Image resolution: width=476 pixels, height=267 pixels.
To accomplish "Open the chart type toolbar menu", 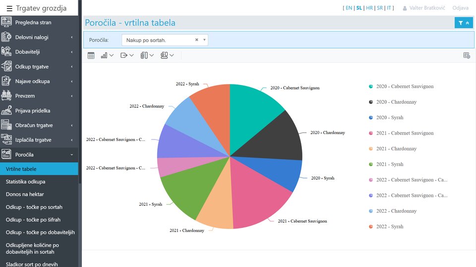I will click(107, 56).
